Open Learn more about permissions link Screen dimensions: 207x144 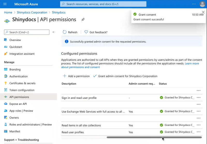tap(192, 63)
